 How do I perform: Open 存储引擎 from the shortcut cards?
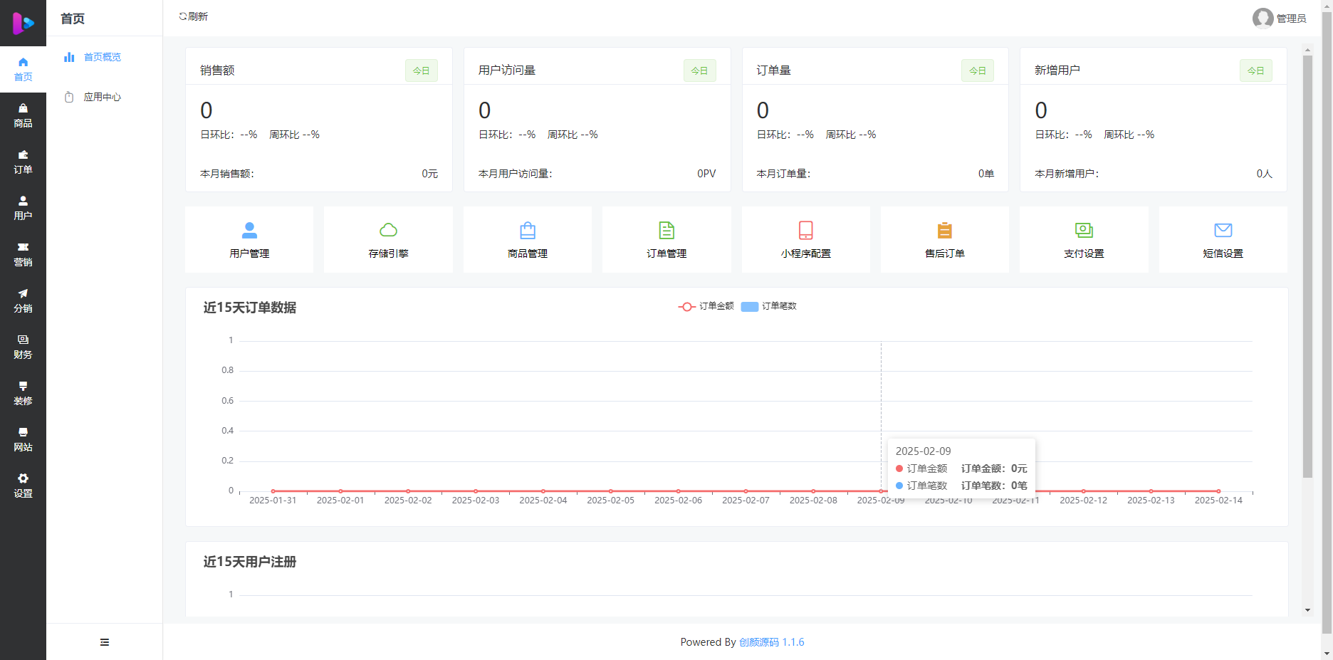tap(388, 239)
